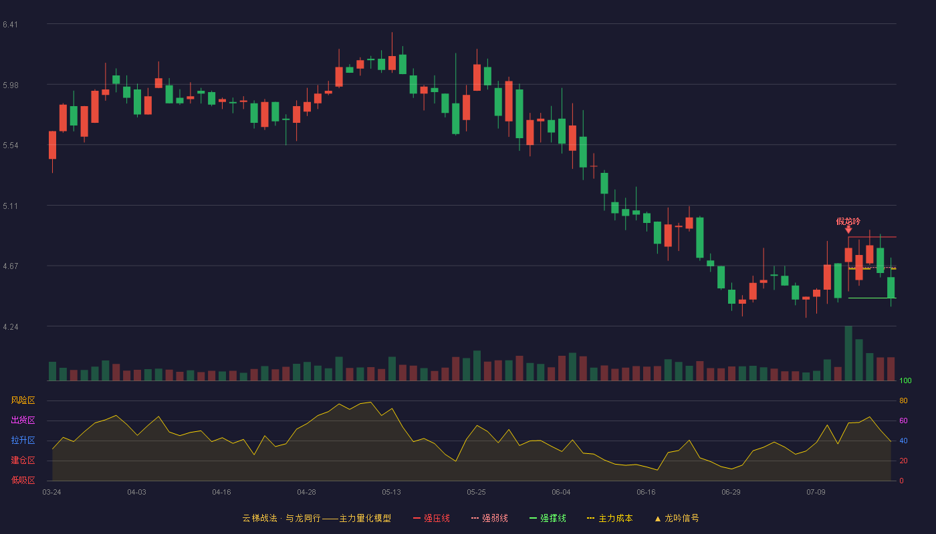Click the magenta 60 indicator axis value
The width and height of the screenshot is (936, 534).
coord(903,421)
